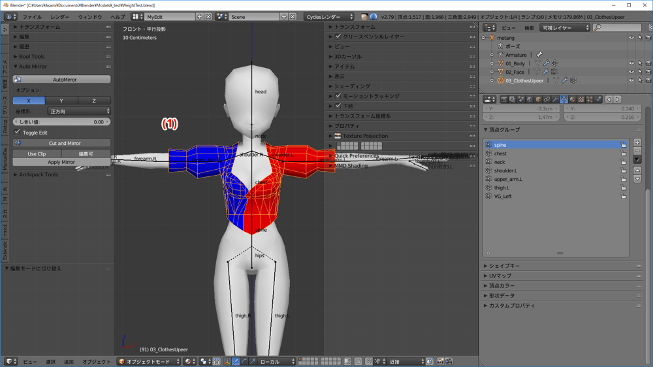Screen dimensions: 653x367
Task: Click the OpenGL render image camera icon
Action: (x=440, y=362)
